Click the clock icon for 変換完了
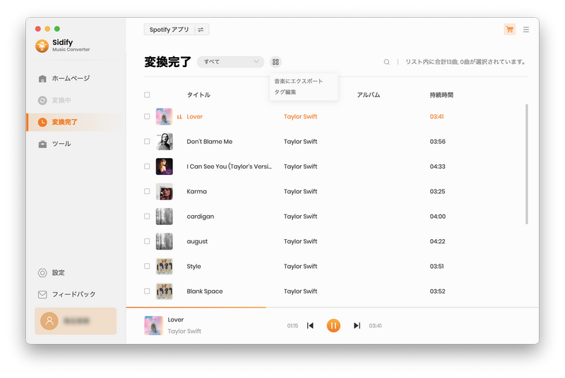This screenshot has width=565, height=378. click(42, 122)
